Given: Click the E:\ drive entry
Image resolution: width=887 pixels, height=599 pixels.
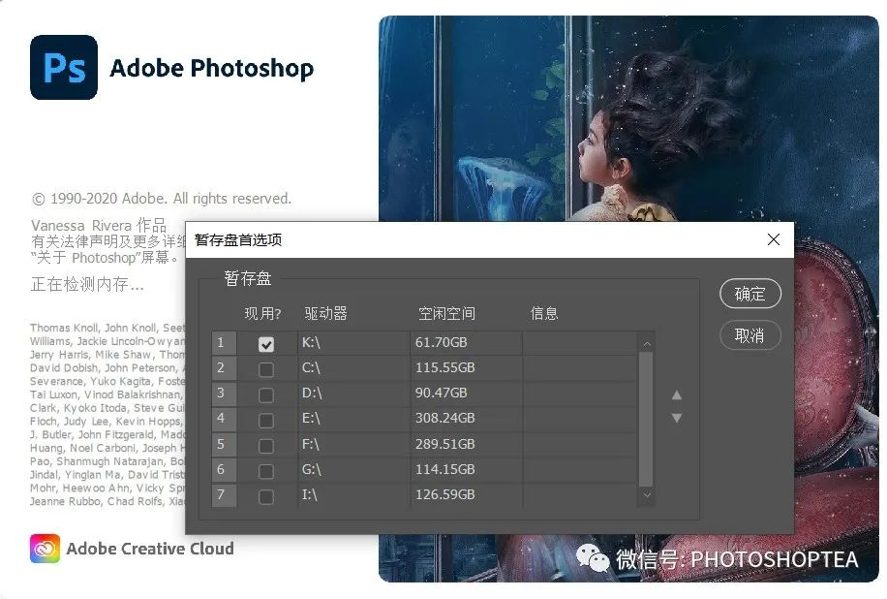Looking at the screenshot, I should point(311,418).
